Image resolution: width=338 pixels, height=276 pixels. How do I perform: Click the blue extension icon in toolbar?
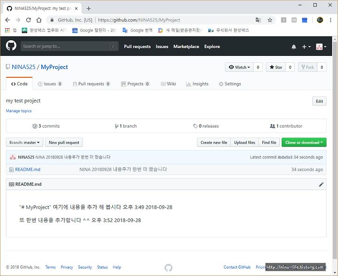(x=304, y=20)
